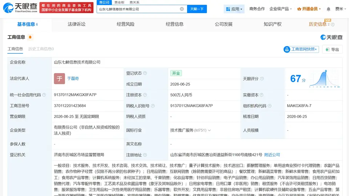Screen dimensions: 349x196
Task: Click the 67分 TianYan score
Action: coord(298,79)
